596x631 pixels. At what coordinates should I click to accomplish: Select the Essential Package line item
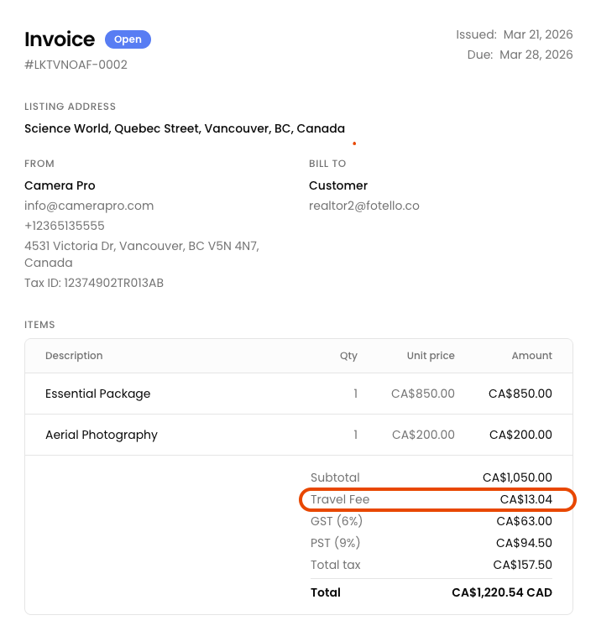pos(98,394)
